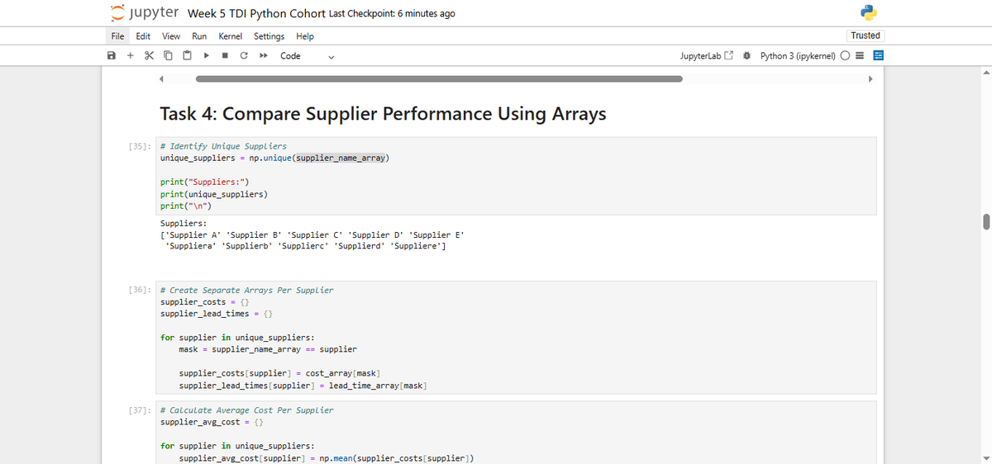992x464 pixels.
Task: Click the line print(unique_suppliers)
Action: tap(213, 193)
